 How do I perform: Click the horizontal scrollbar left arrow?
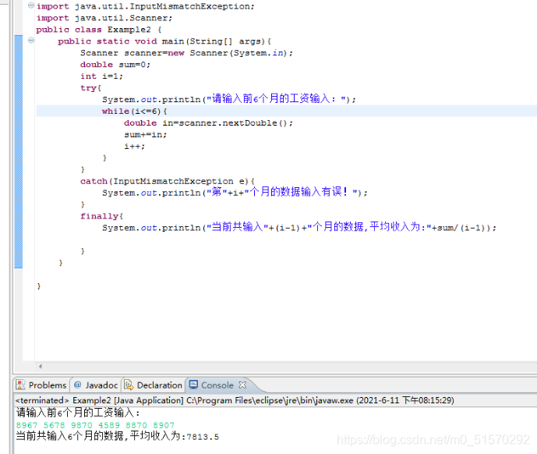coord(41,366)
